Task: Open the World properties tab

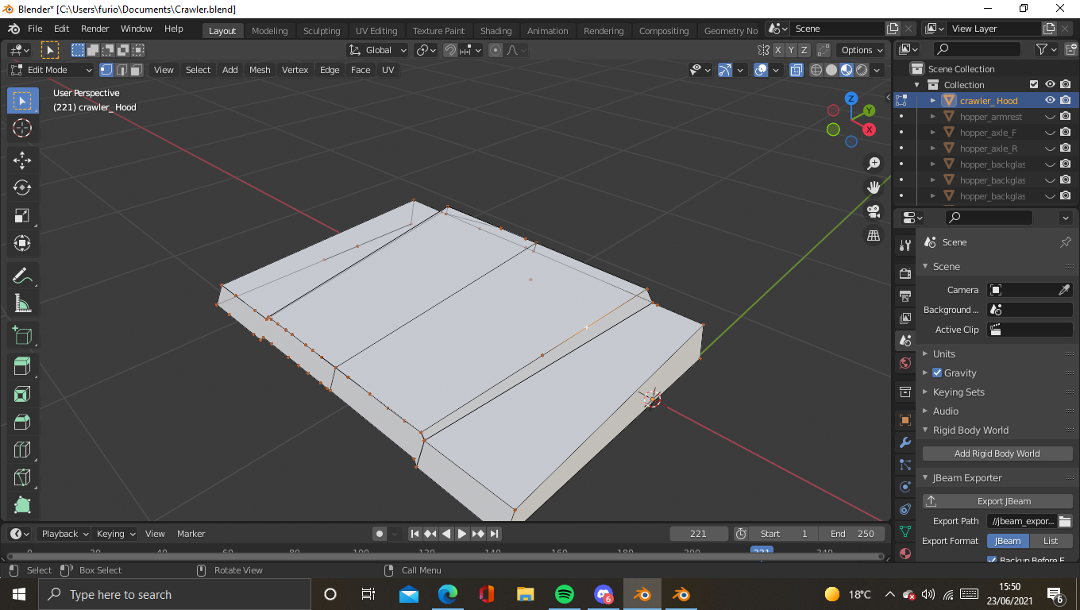Action: (x=904, y=363)
